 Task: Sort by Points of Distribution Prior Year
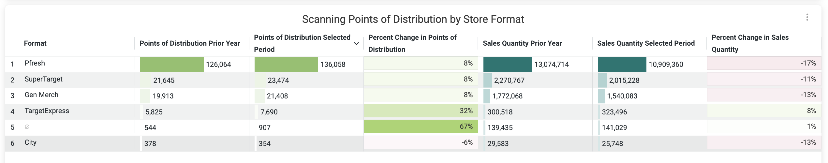click(x=190, y=43)
